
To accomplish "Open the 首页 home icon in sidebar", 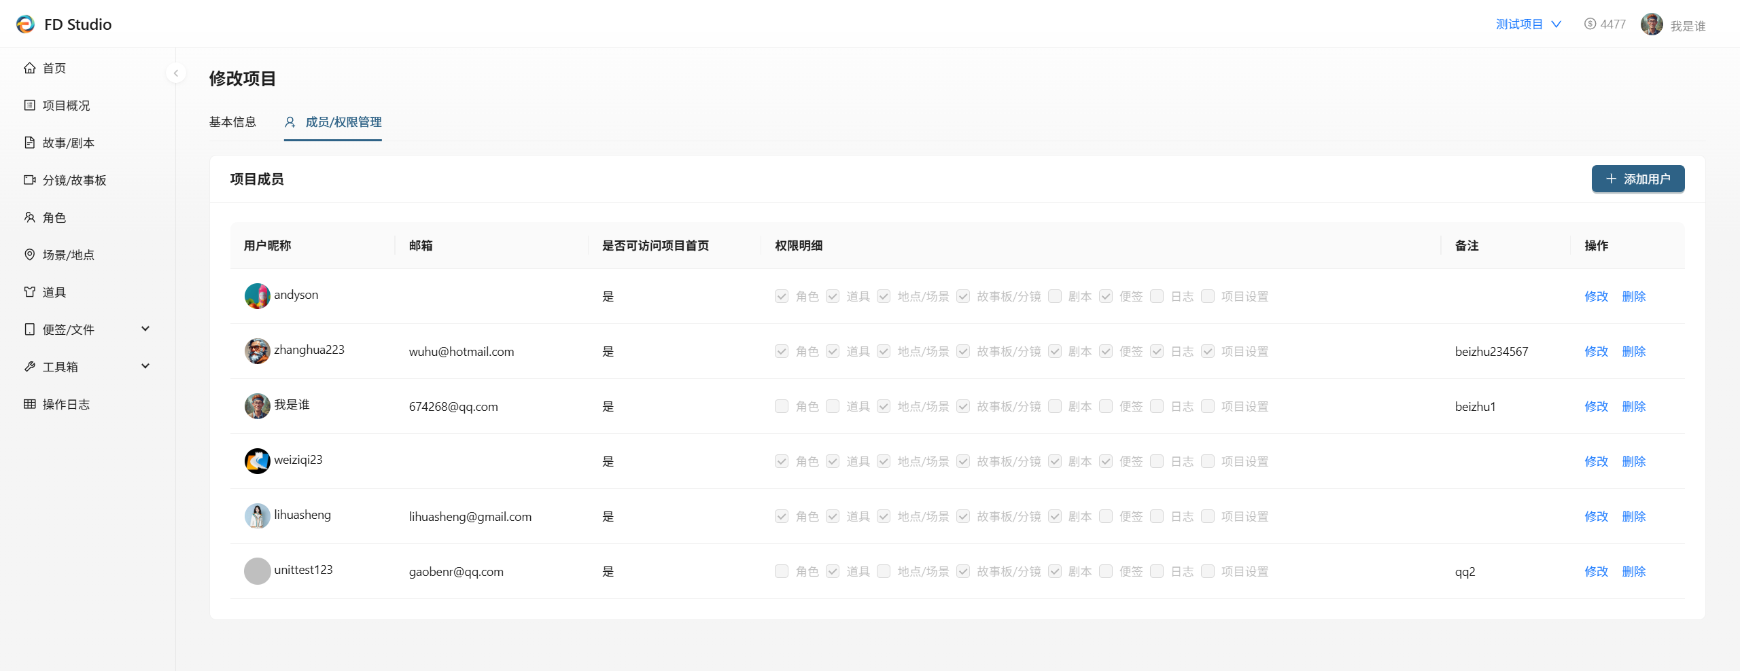I will (29, 68).
